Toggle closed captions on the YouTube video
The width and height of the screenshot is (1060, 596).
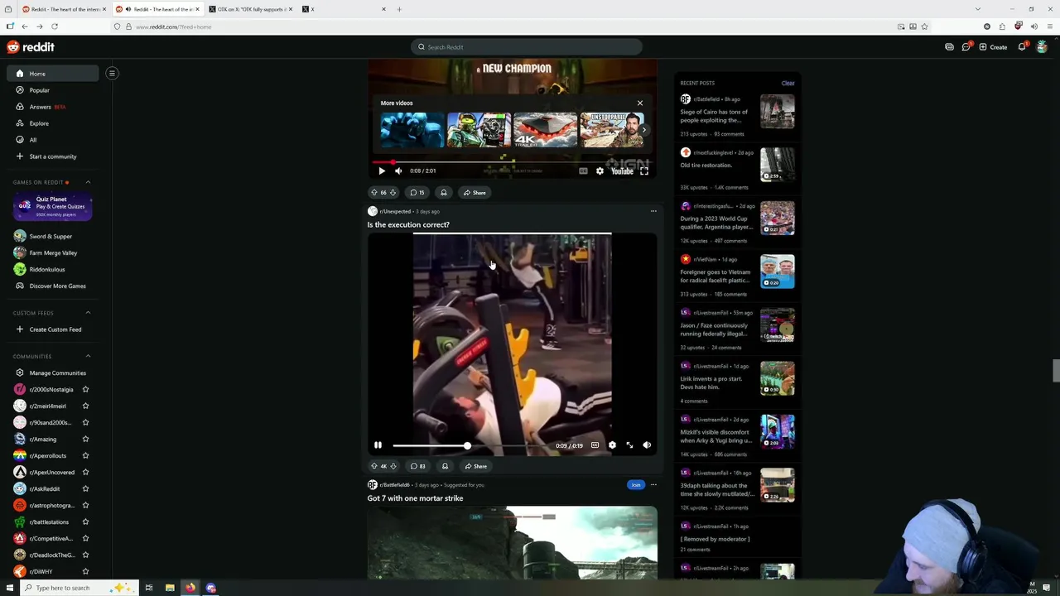click(x=583, y=171)
